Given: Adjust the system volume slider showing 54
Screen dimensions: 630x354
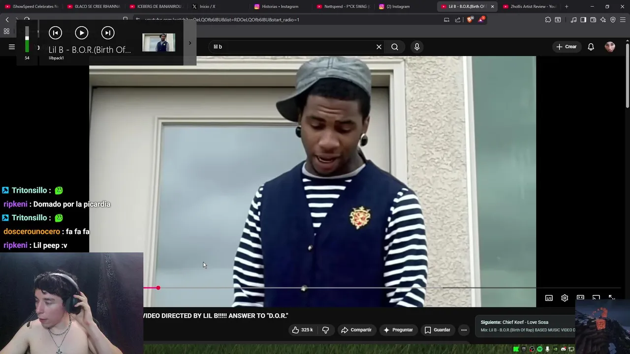Looking at the screenshot, I should coord(27,40).
